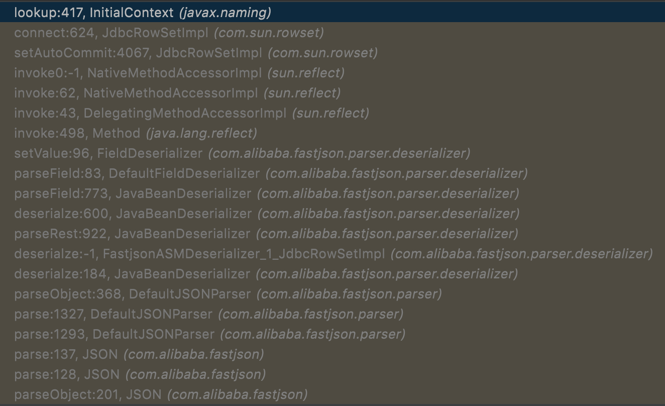The height and width of the screenshot is (406, 665).
Task: Open the parseField:83 DefaultFieldDeserializer frame
Action: pyautogui.click(x=271, y=173)
